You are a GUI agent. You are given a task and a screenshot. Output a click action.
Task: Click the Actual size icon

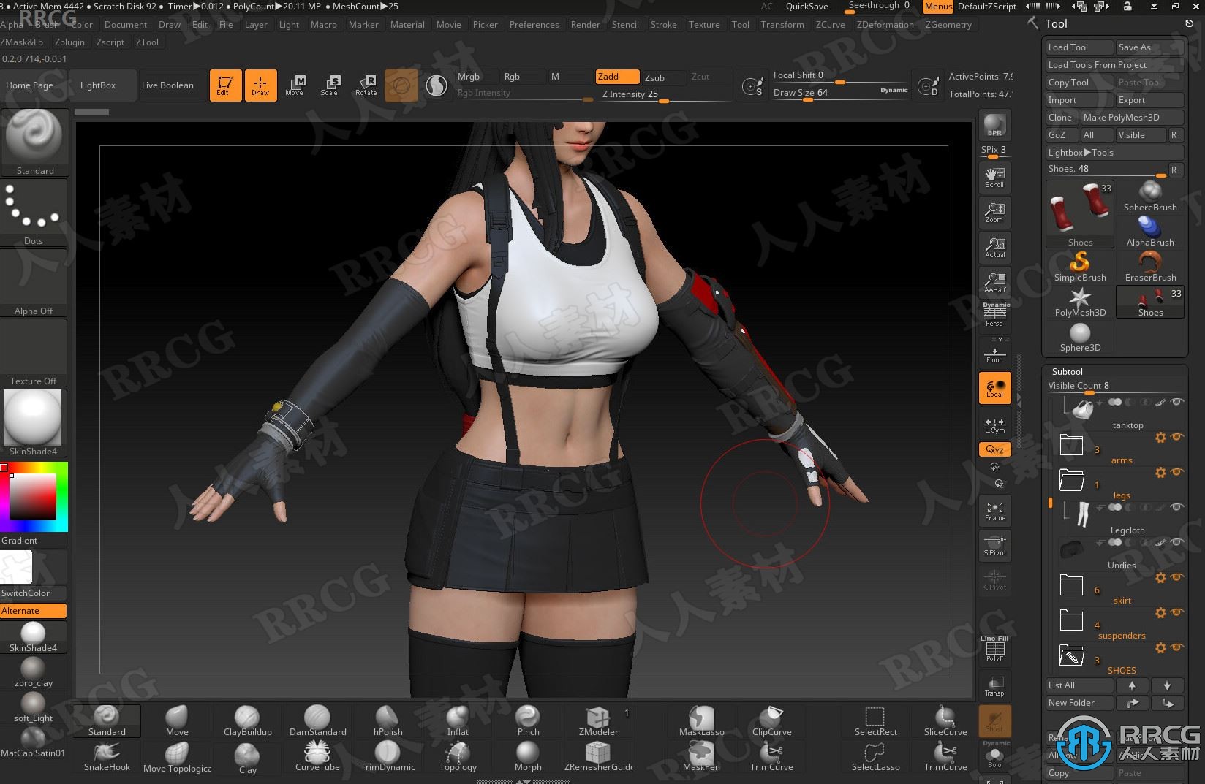994,248
